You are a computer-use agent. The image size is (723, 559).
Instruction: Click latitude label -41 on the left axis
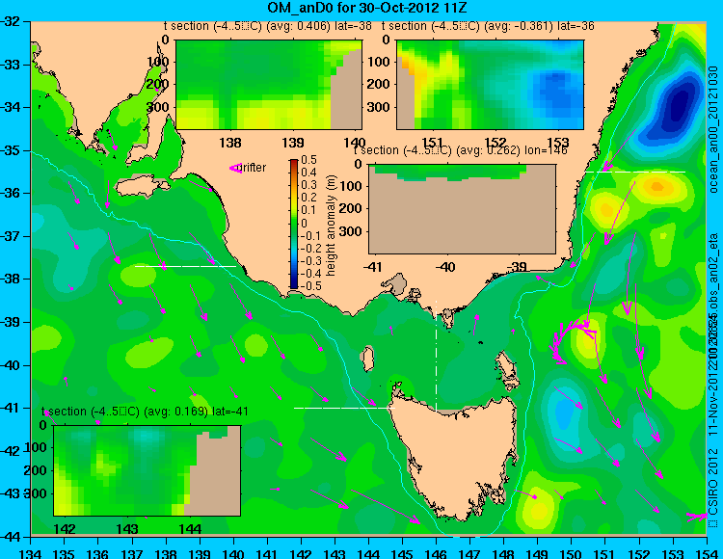[12, 408]
